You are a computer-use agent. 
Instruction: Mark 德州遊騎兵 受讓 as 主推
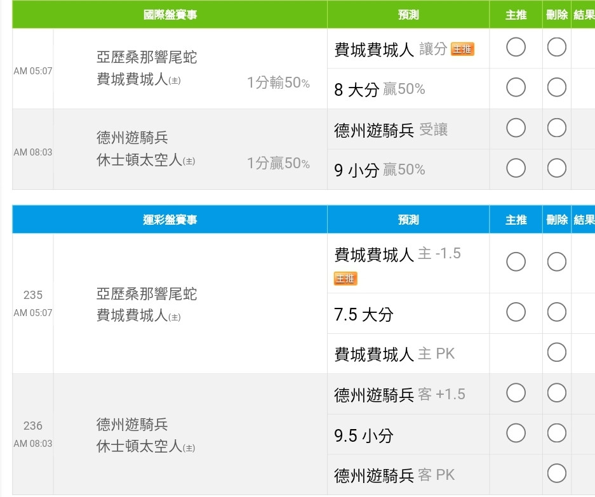click(x=516, y=128)
